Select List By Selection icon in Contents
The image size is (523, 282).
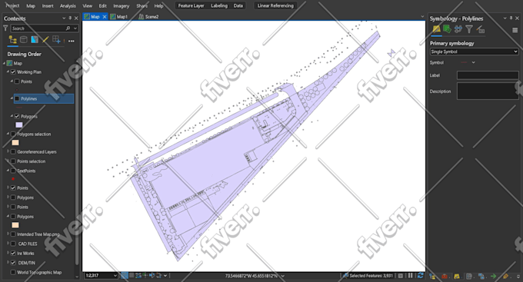point(35,40)
